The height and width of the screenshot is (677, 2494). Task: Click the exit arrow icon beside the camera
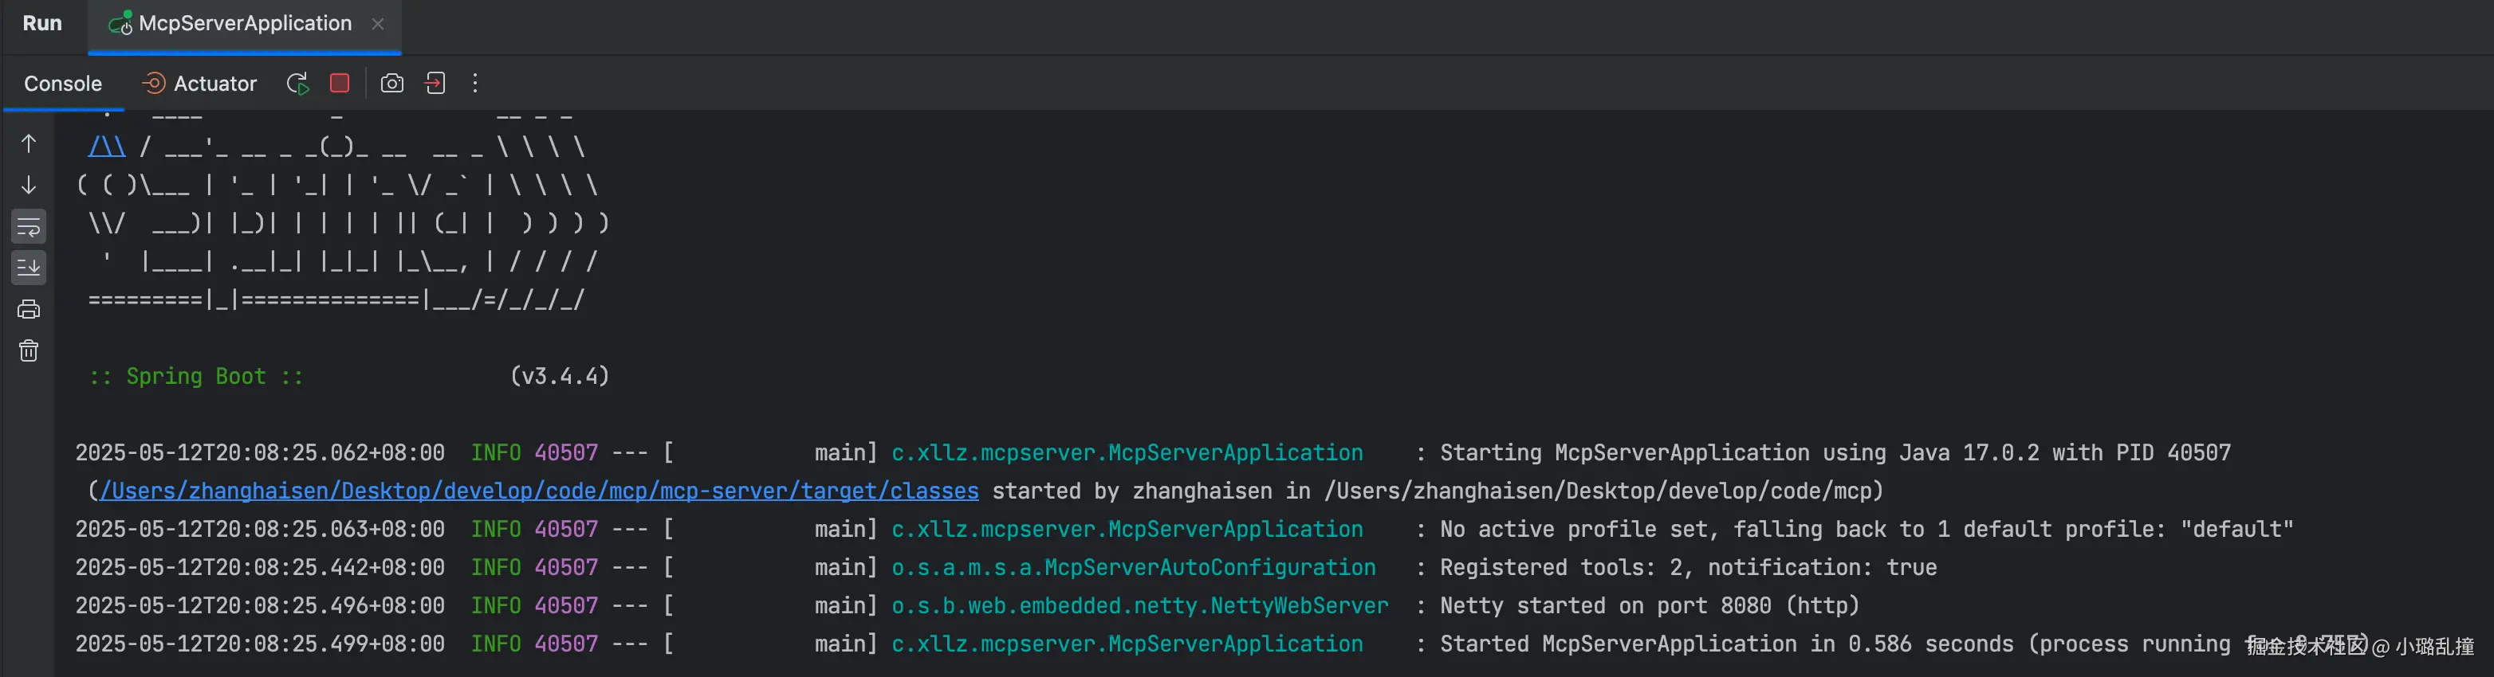[435, 83]
